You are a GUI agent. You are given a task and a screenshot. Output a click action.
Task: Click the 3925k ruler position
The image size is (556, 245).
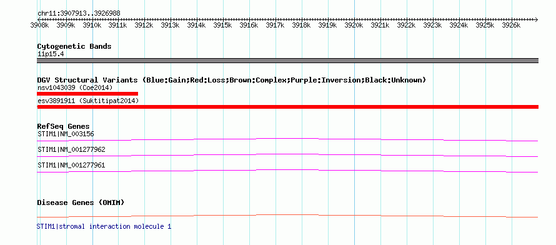click(485, 25)
